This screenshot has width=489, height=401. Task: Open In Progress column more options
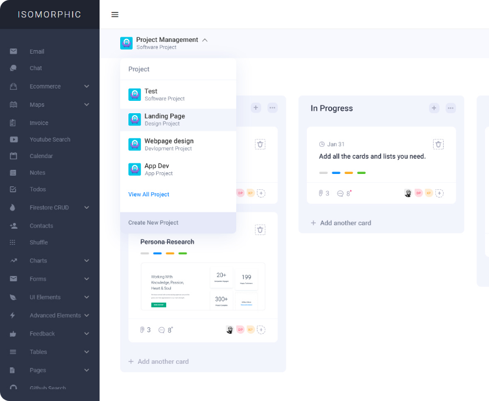451,108
